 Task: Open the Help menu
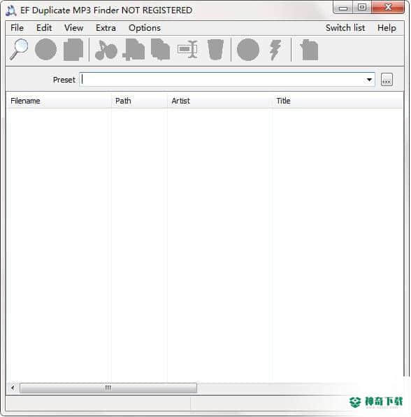[387, 28]
